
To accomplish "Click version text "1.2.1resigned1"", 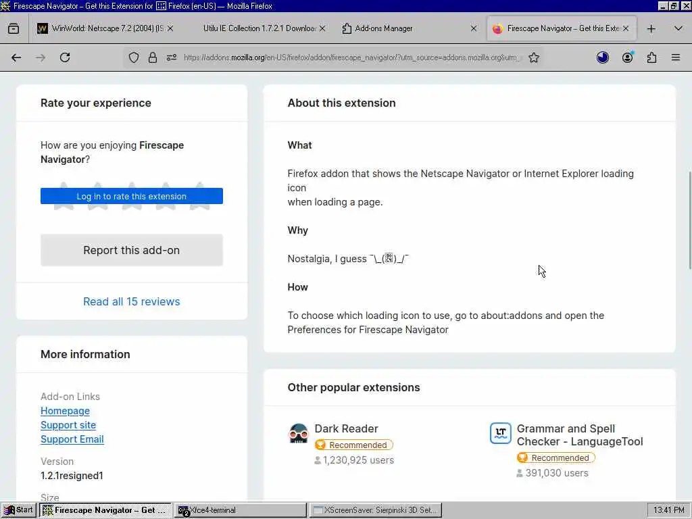I will click(72, 476).
